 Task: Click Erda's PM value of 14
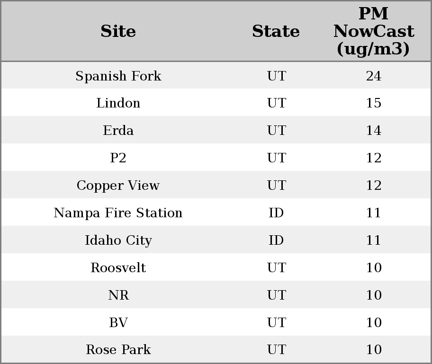[x=373, y=131]
